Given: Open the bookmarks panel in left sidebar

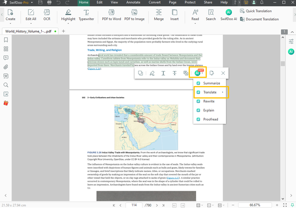Looking at the screenshot, I should [x=6, y=40].
